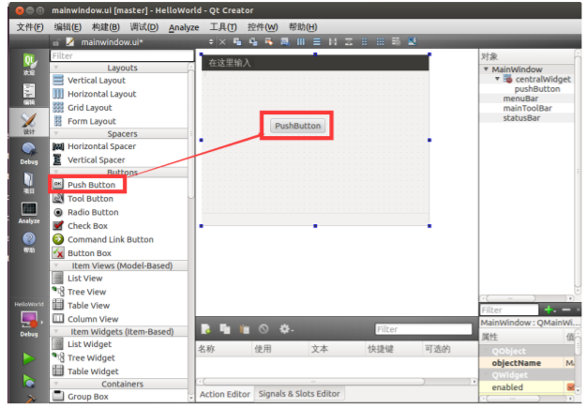Click the property editor Filter field
The width and height of the screenshot is (586, 408).
pyautogui.click(x=509, y=310)
